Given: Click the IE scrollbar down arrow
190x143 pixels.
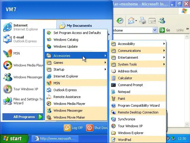Looking at the screenshot, I should pos(187,124).
